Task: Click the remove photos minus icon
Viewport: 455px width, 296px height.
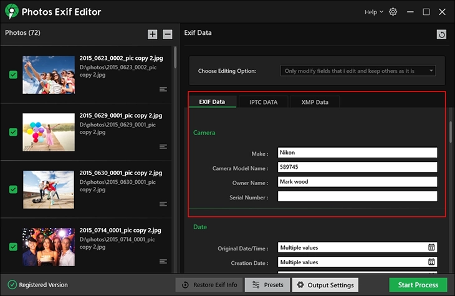Action: (x=168, y=34)
